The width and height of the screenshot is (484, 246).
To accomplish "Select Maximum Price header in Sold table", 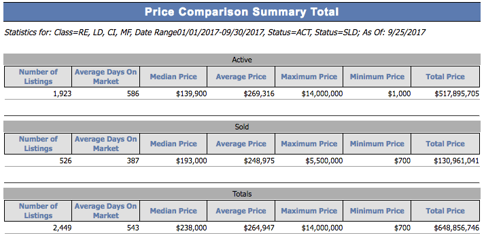I will point(309,144).
